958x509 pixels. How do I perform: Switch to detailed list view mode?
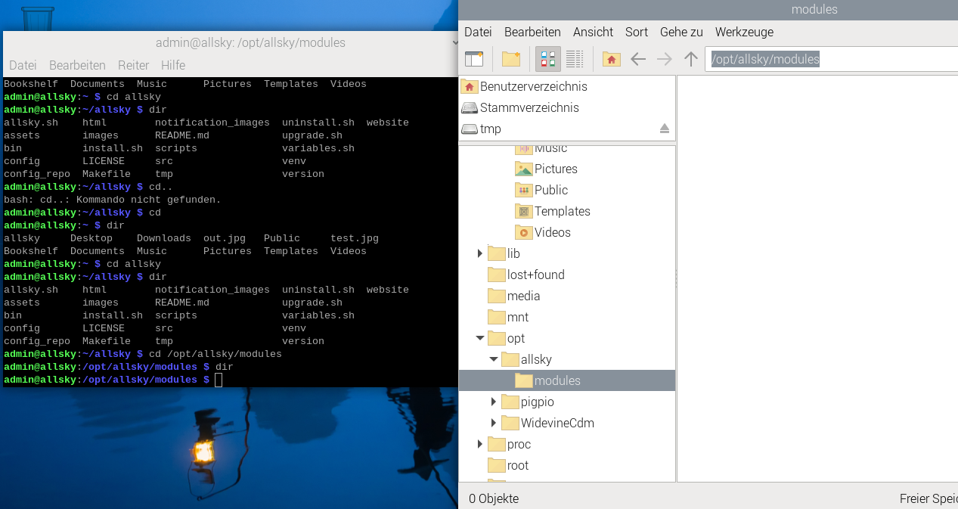point(575,59)
